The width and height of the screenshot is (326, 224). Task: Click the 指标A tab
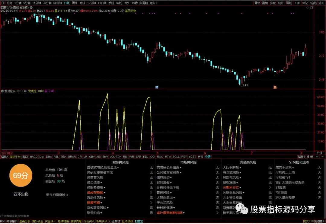(x=5, y=157)
